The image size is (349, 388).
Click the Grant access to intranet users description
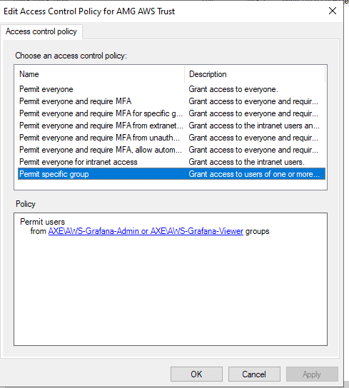point(246,162)
